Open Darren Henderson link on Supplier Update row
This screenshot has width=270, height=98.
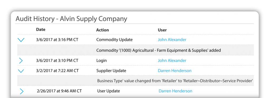coord(175,71)
